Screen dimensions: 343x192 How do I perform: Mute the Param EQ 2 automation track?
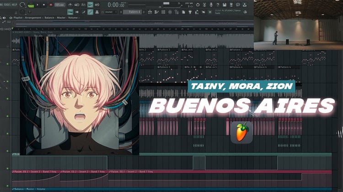point(7,186)
